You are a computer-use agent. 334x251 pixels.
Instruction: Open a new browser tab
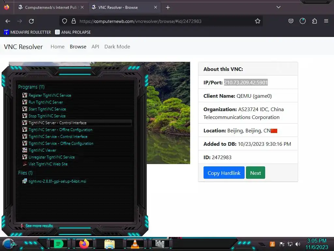coord(168,8)
